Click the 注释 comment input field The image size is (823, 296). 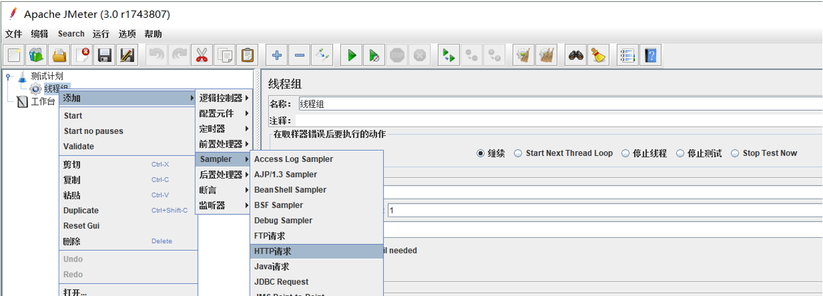click(560, 120)
